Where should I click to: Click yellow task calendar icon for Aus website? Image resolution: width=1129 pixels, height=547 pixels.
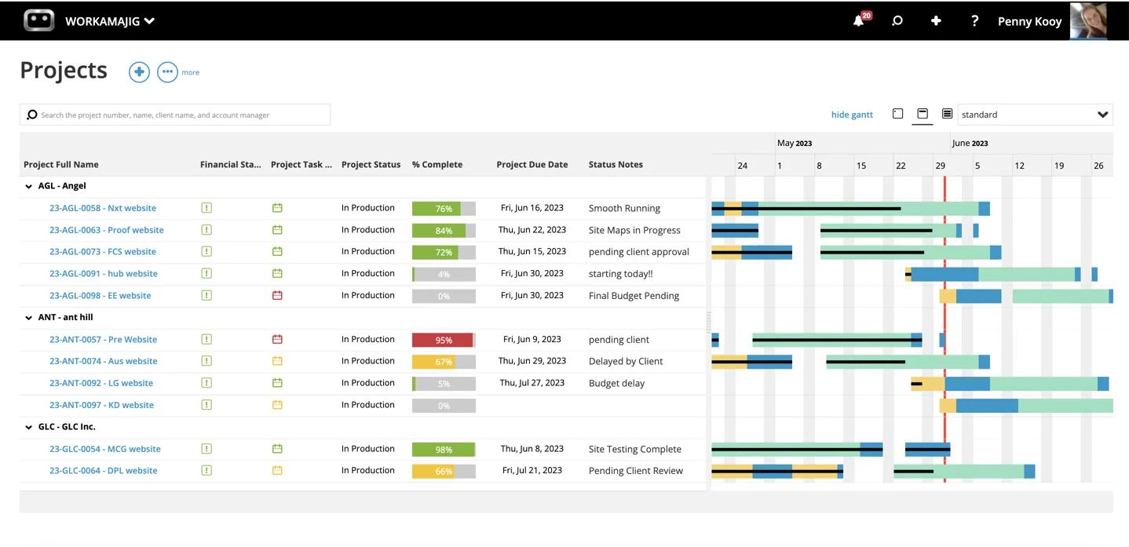pos(277,361)
